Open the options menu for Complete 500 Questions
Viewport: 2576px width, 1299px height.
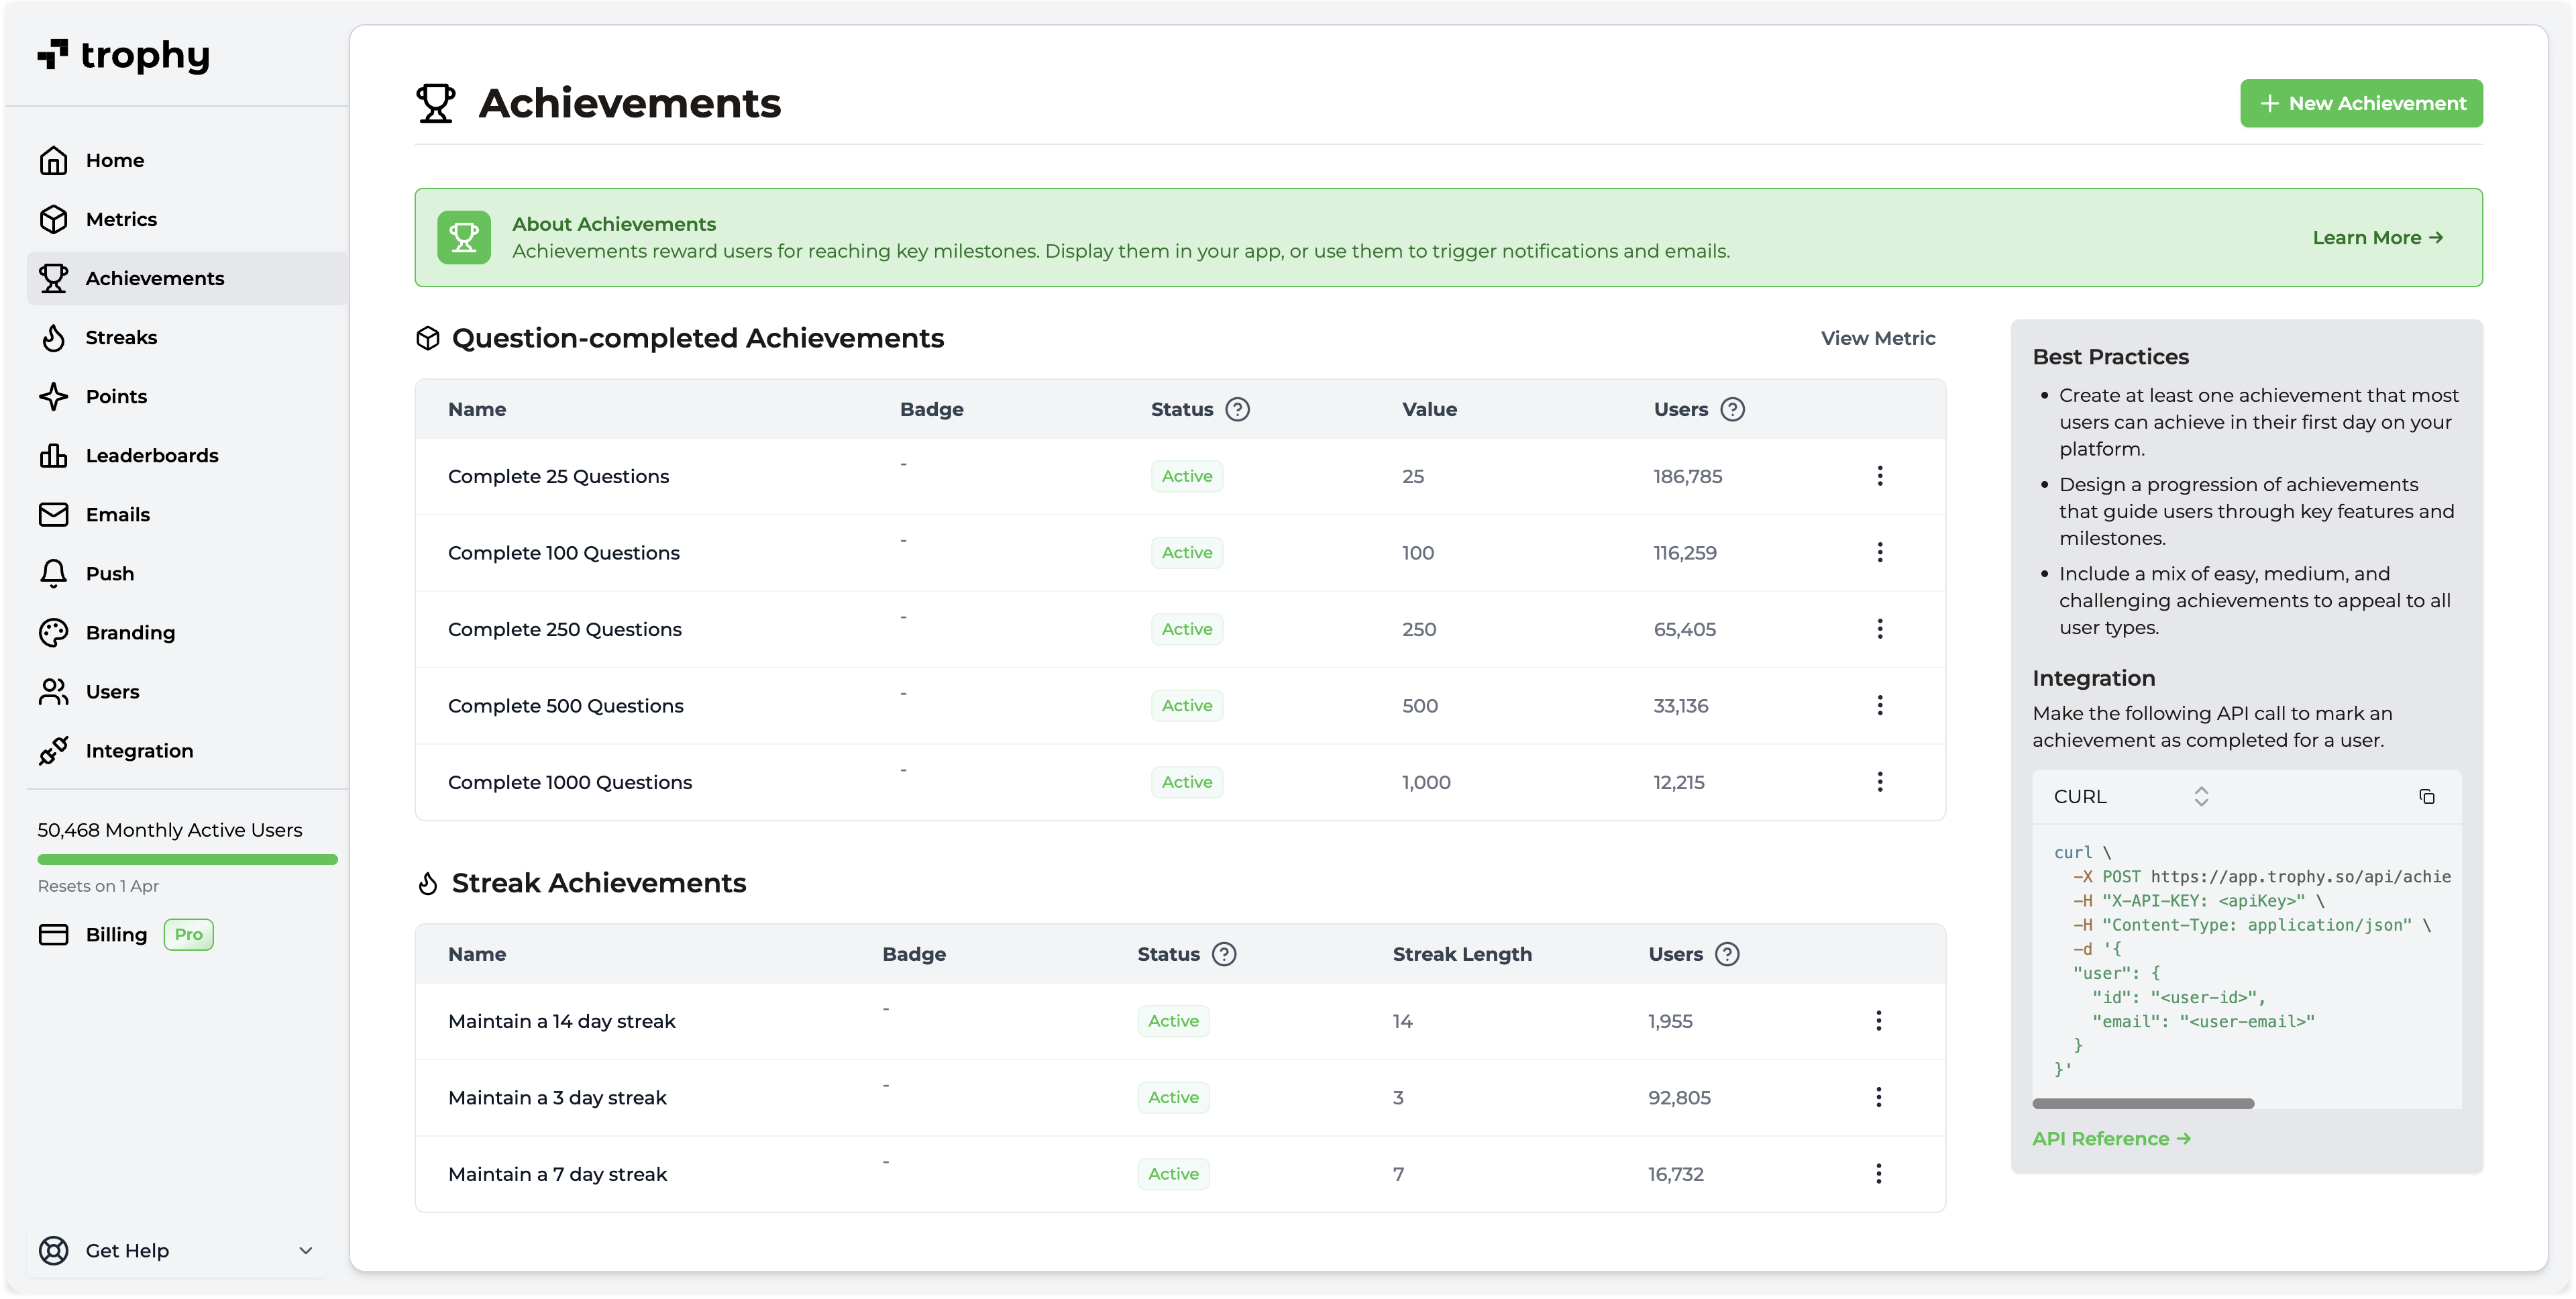click(1880, 706)
